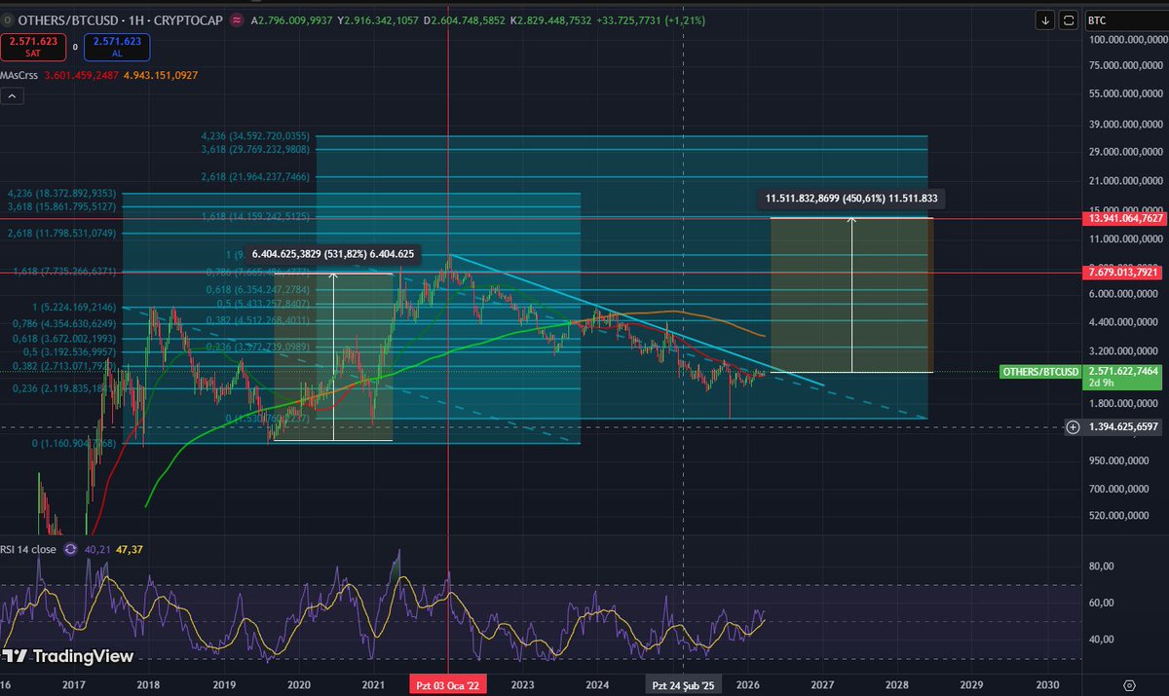This screenshot has width=1169, height=696.
Task: Click the Pzt 24 Şub '25 date label
Action: (683, 684)
